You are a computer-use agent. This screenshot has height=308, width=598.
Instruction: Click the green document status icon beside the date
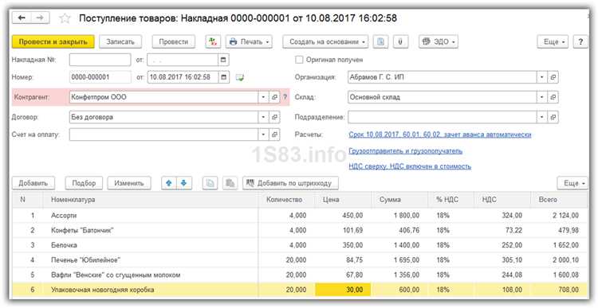tap(239, 78)
